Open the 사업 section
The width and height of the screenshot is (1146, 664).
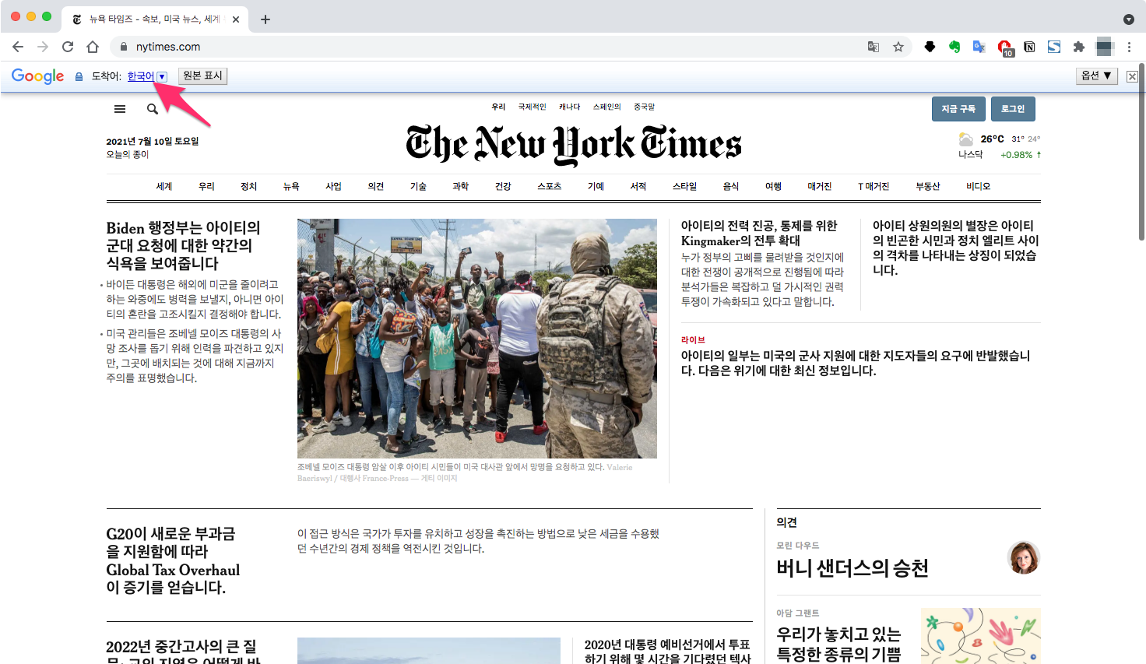click(x=333, y=186)
